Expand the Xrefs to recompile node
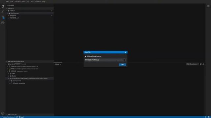Screen dimensions: 211x118 tap(10, 83)
